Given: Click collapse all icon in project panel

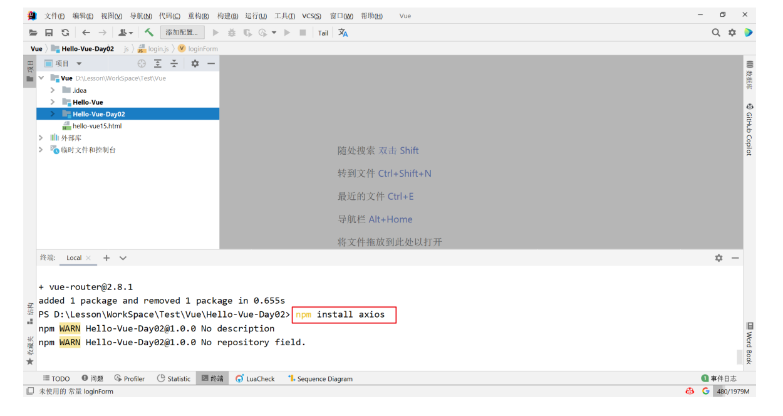Looking at the screenshot, I should [174, 63].
